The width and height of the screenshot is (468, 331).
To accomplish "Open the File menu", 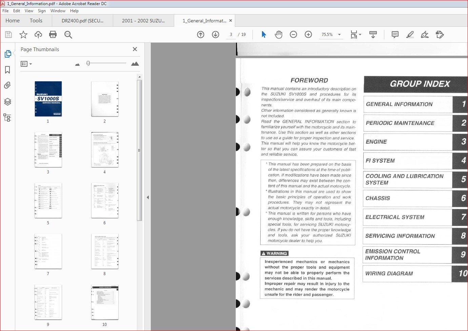I will click(5, 11).
